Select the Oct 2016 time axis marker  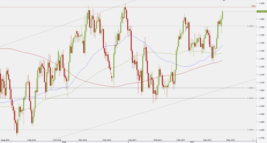[57, 140]
